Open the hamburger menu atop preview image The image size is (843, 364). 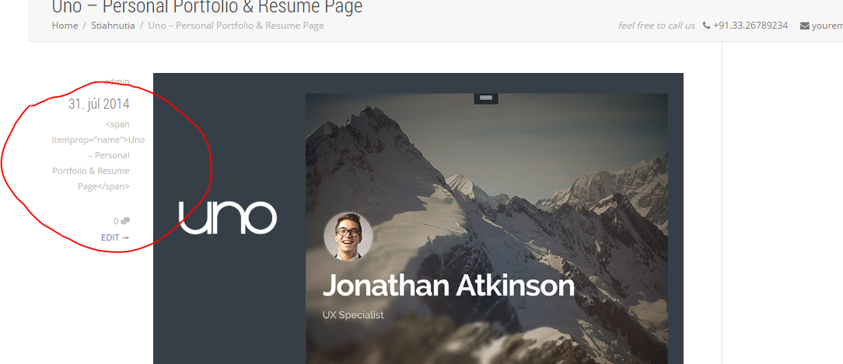485,98
